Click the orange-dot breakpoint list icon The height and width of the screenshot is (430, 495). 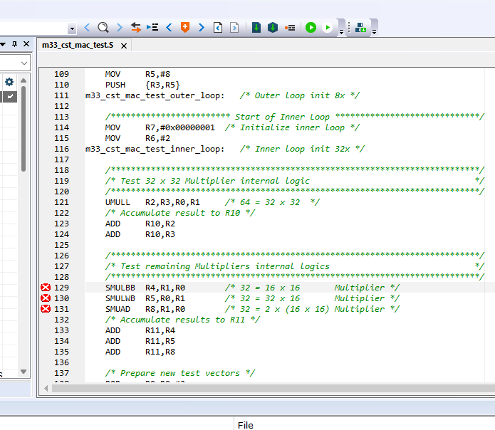pyautogui.click(x=290, y=28)
